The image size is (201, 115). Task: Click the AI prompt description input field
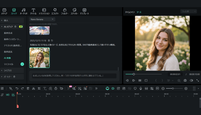click(74, 76)
